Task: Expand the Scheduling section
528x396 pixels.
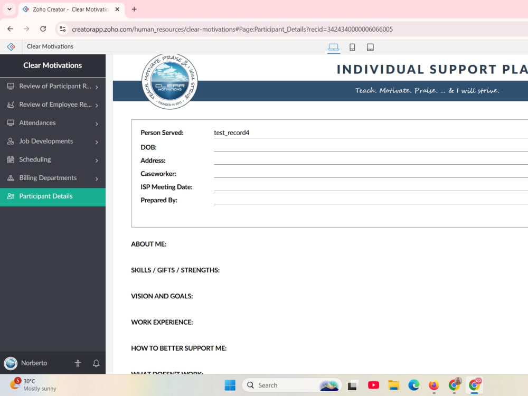Action: tap(97, 161)
